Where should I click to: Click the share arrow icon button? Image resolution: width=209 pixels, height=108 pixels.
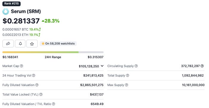click(8, 44)
